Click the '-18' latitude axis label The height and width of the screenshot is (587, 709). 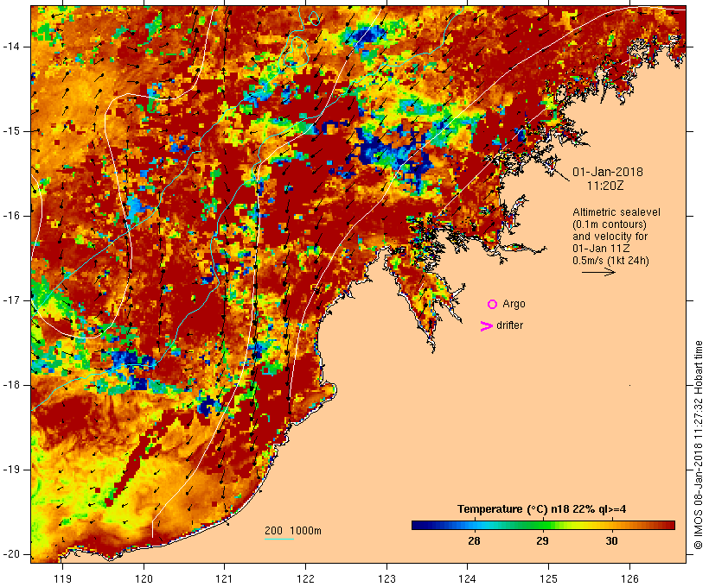pyautogui.click(x=11, y=385)
